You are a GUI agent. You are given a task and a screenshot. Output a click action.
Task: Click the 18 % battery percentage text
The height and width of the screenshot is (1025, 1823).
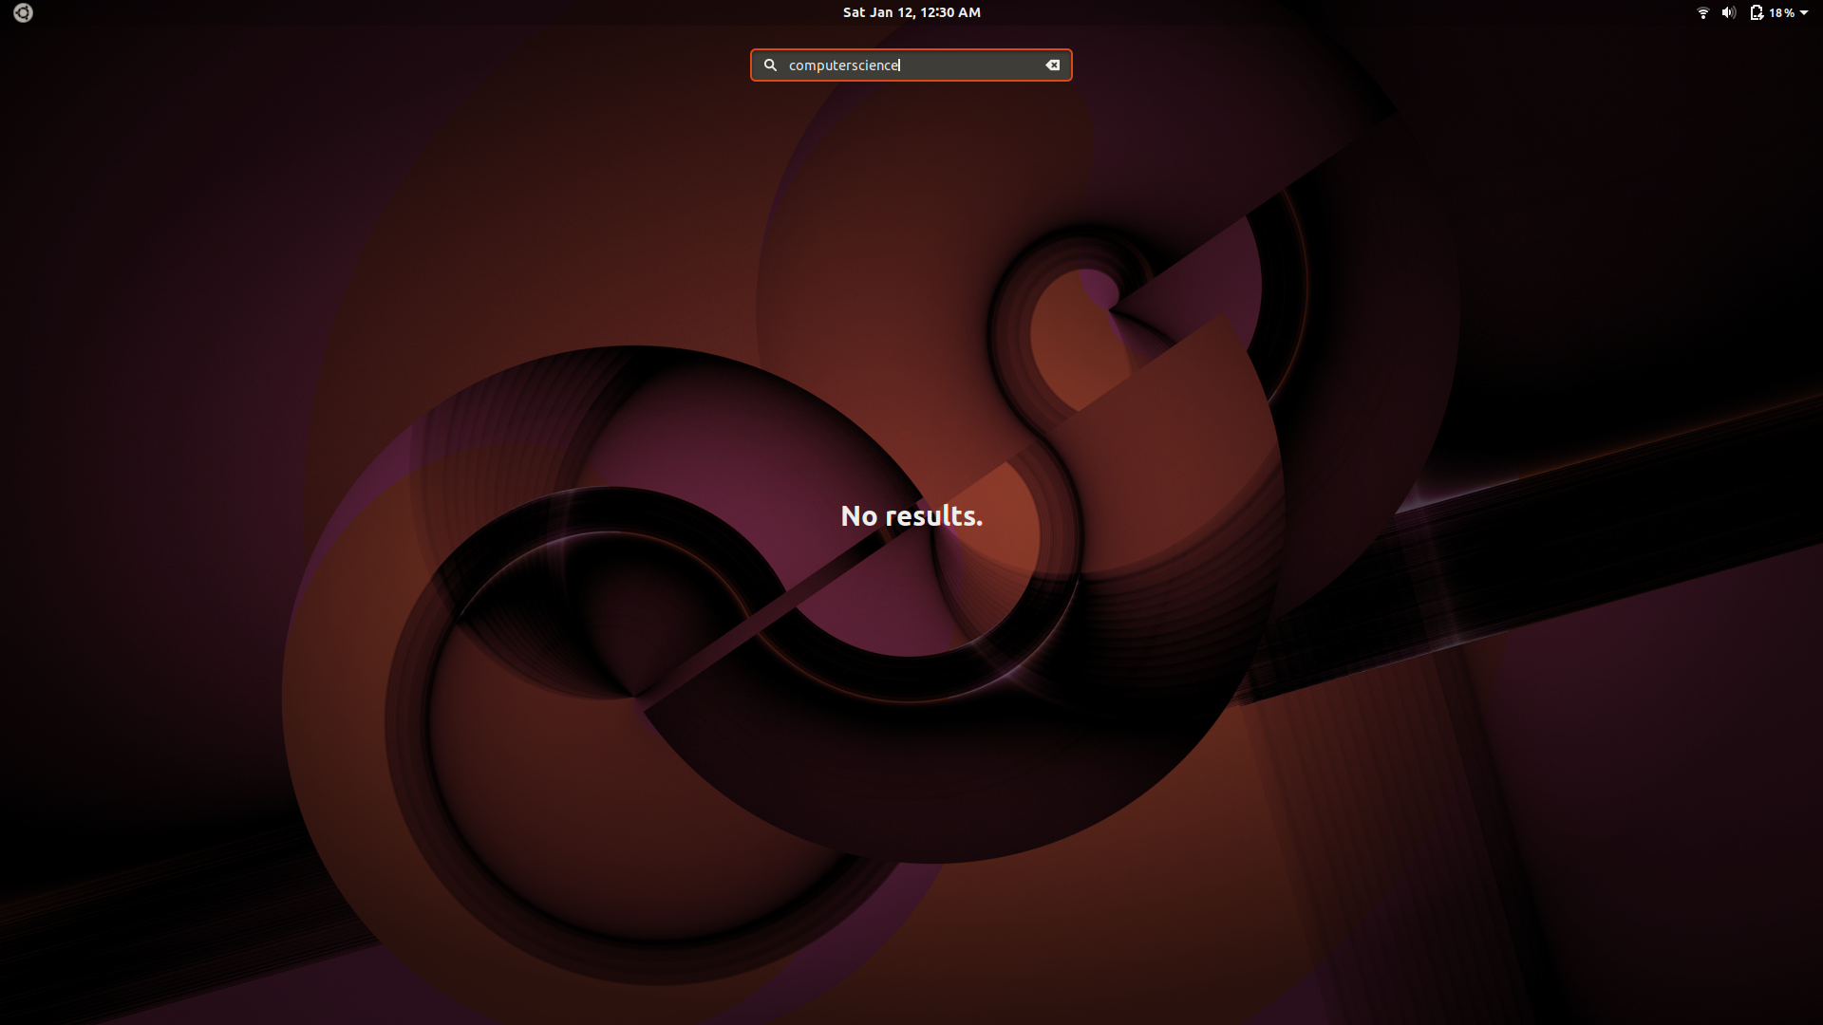click(x=1781, y=12)
